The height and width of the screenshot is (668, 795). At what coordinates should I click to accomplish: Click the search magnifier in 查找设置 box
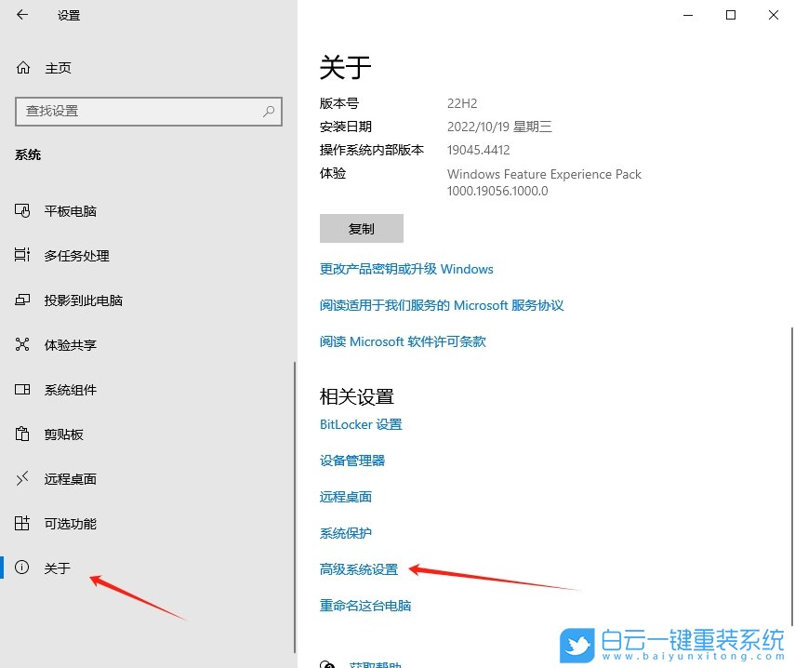tap(268, 112)
